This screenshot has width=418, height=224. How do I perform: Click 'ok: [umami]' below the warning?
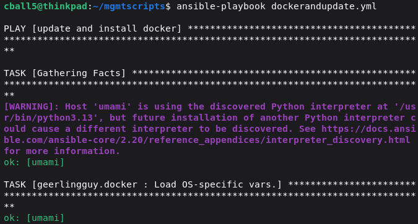(x=34, y=162)
